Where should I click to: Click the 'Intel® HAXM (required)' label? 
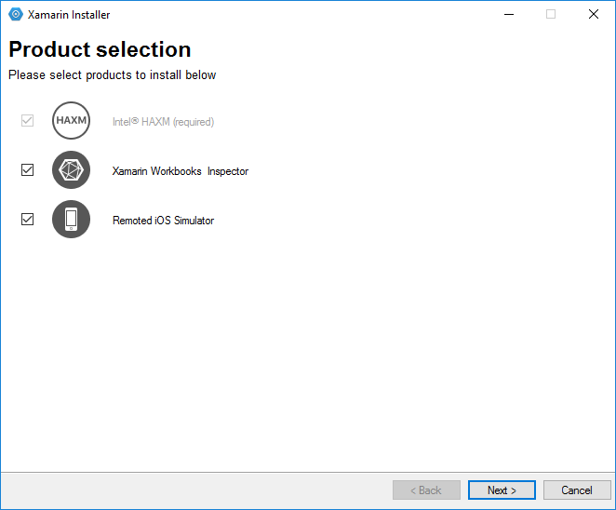(x=164, y=122)
